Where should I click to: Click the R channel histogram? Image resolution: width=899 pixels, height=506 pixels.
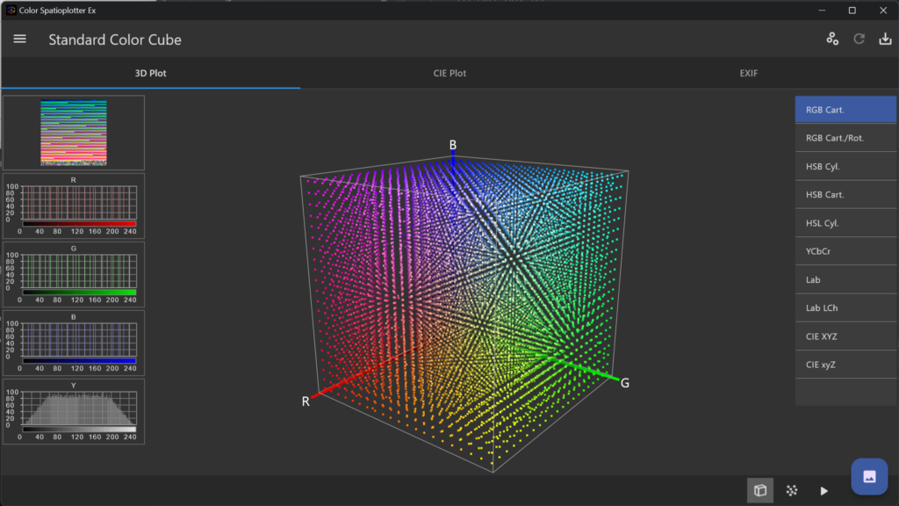pos(79,202)
